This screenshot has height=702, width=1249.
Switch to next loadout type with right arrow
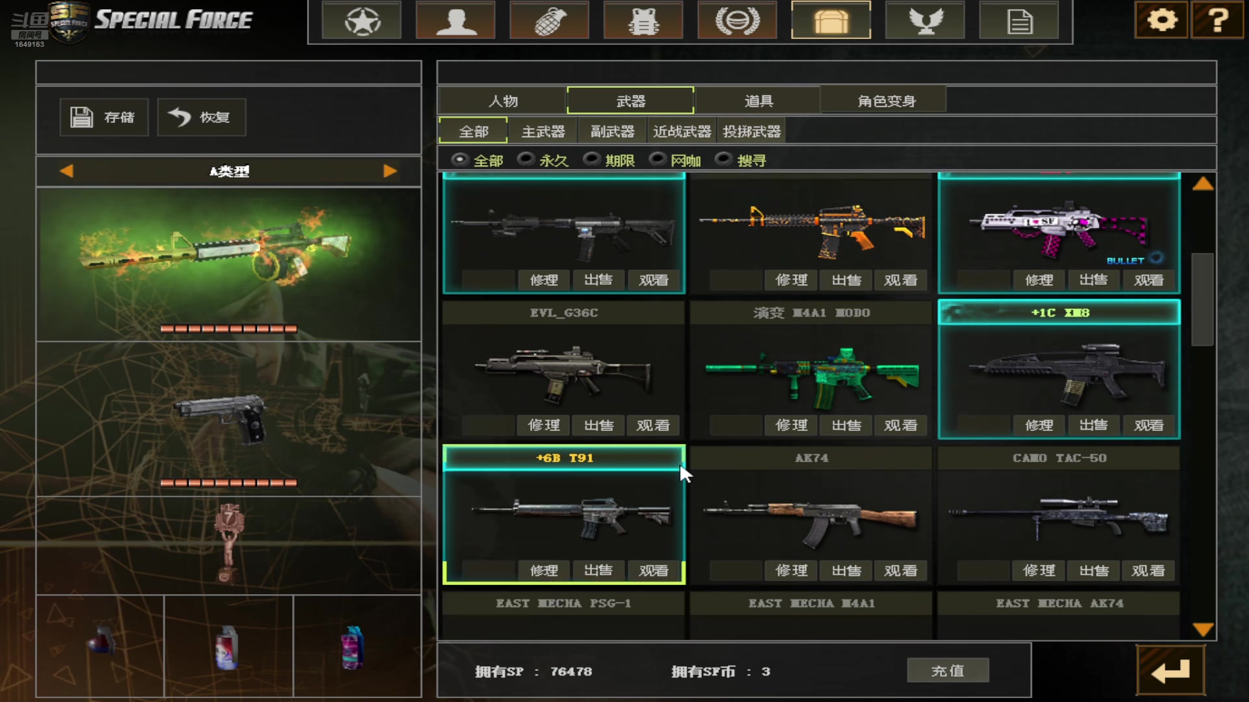point(390,171)
